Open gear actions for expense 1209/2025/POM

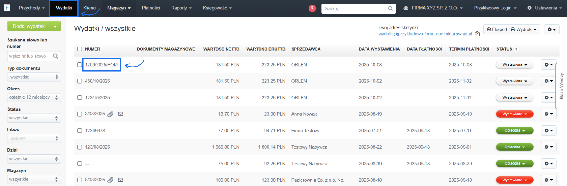[548, 65]
